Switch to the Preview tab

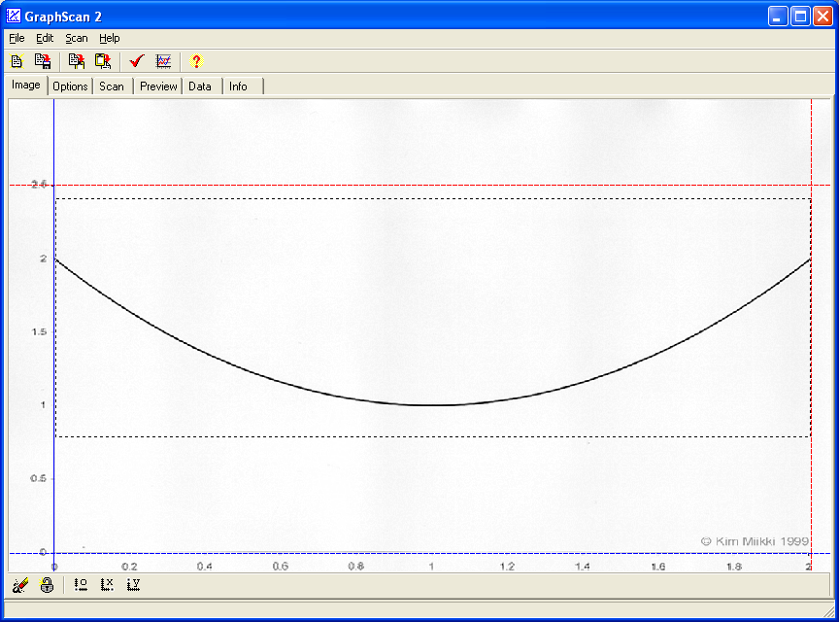click(x=158, y=86)
